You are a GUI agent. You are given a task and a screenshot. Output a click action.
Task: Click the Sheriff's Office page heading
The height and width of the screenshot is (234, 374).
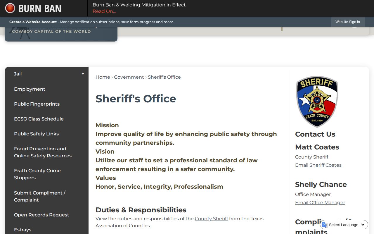tap(136, 99)
